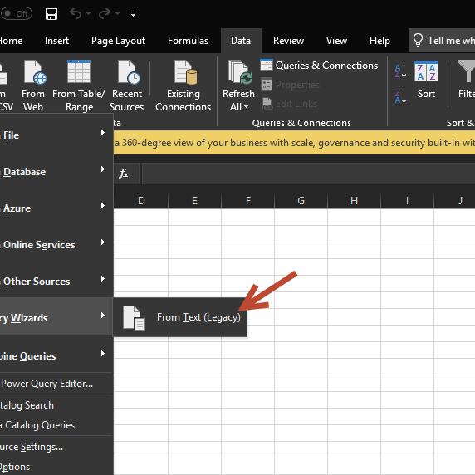Open the Review tab
The image size is (475, 475).
[x=288, y=41]
